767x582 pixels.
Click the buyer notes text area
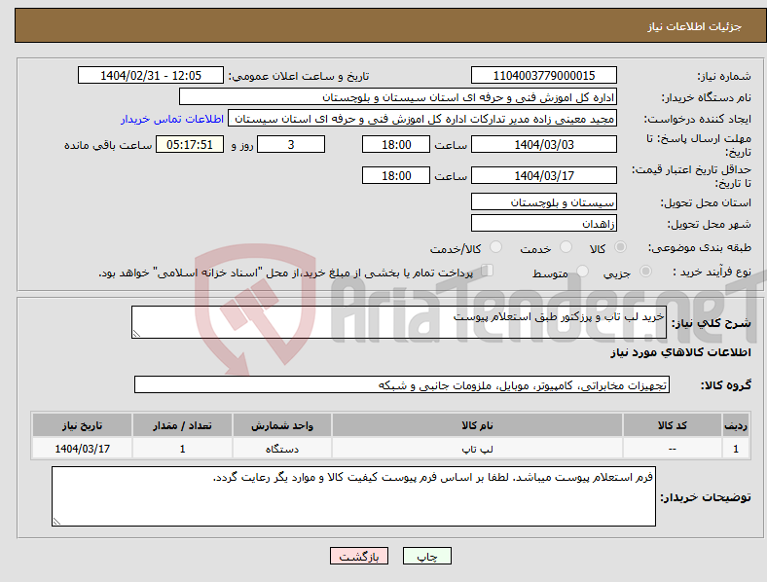[x=353, y=496]
